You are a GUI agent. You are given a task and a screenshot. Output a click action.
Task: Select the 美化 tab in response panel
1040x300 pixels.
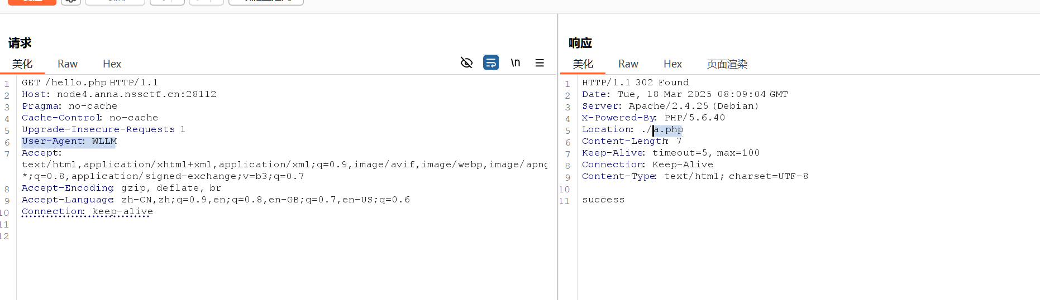[583, 64]
